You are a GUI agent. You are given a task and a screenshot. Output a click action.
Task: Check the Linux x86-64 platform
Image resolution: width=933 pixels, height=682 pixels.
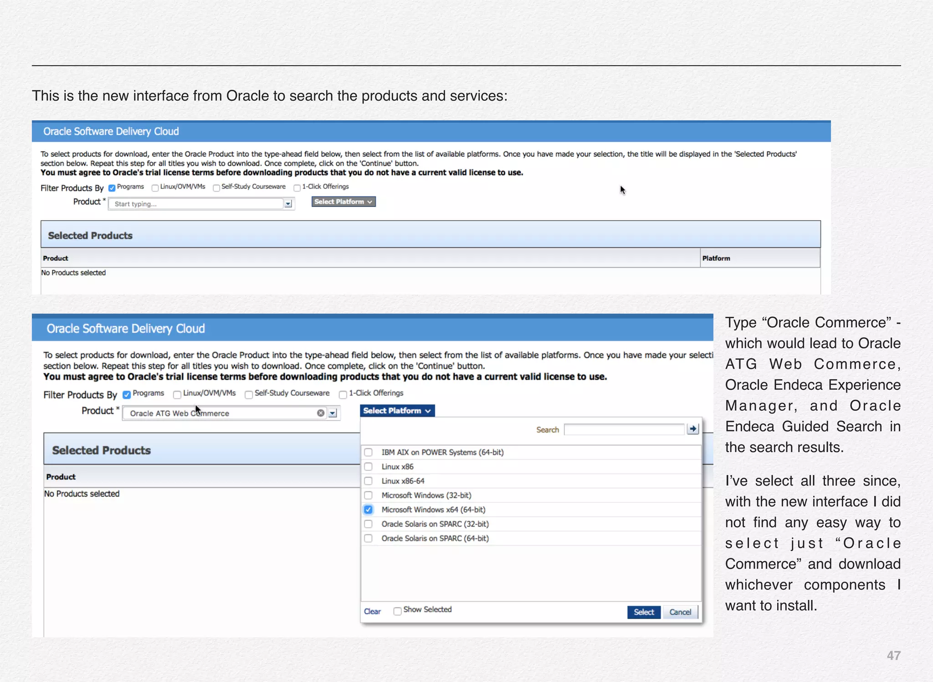point(368,481)
